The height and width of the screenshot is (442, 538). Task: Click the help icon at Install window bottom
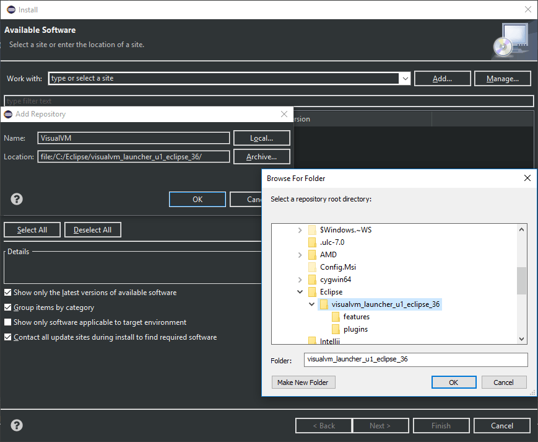tap(17, 425)
